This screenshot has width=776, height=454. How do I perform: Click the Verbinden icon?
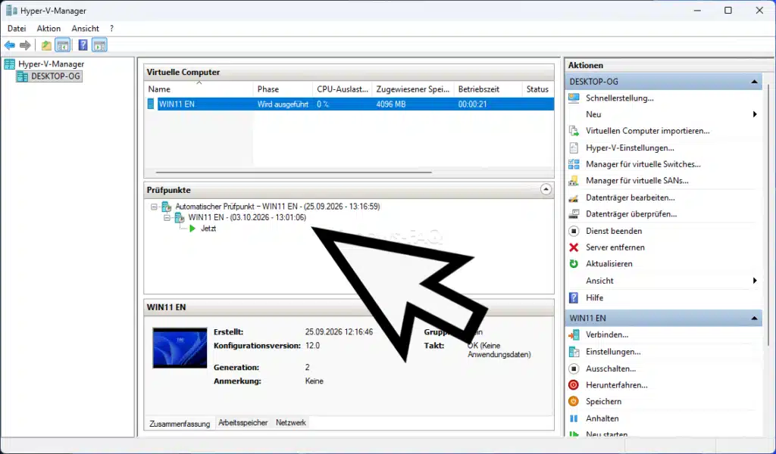click(x=574, y=334)
